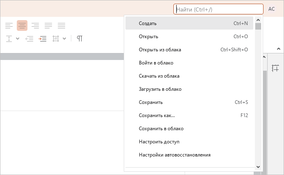
Task: Click document scrollbar up arrow
Action: coord(264,57)
